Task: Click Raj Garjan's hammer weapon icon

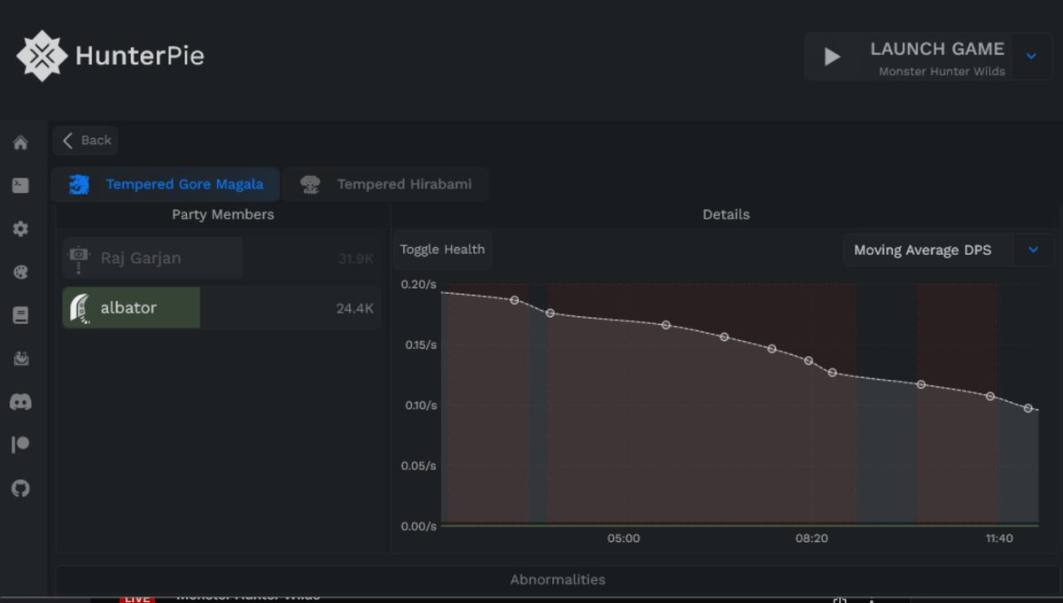Action: (79, 259)
